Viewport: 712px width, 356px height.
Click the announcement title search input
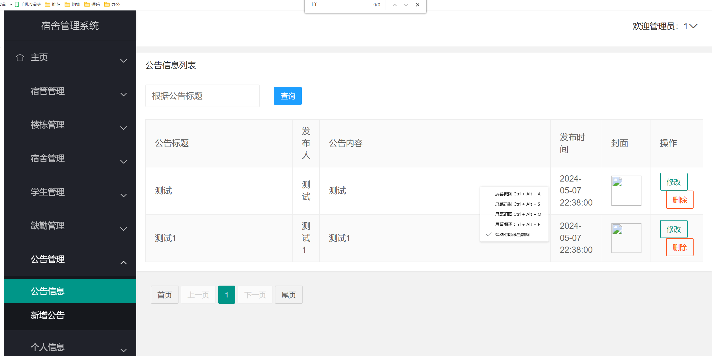[202, 96]
